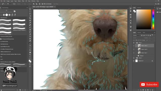Change the screen mode icon

click(30, 66)
